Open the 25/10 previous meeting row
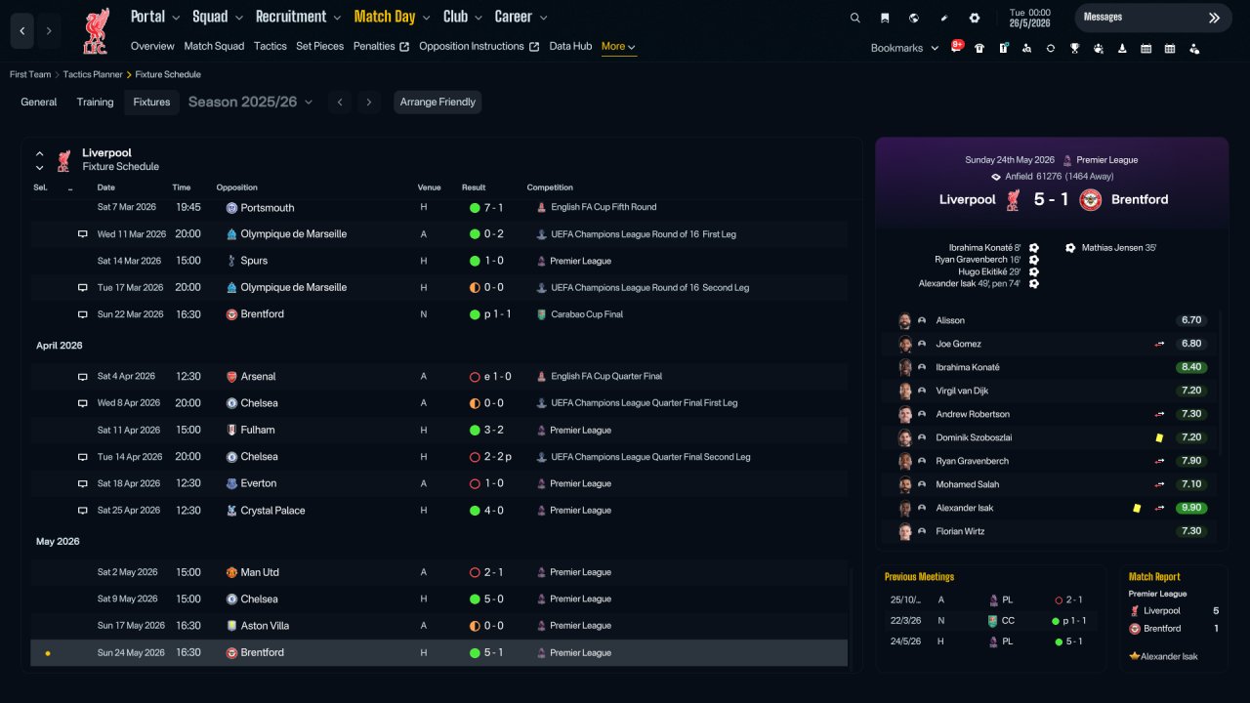The width and height of the screenshot is (1250, 703). pyautogui.click(x=991, y=600)
